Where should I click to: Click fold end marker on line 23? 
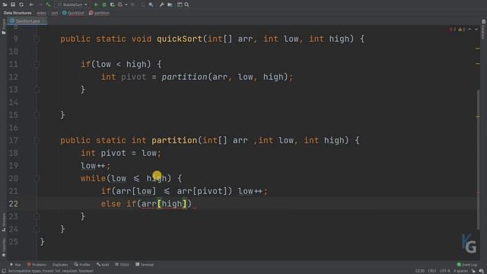tap(37, 216)
